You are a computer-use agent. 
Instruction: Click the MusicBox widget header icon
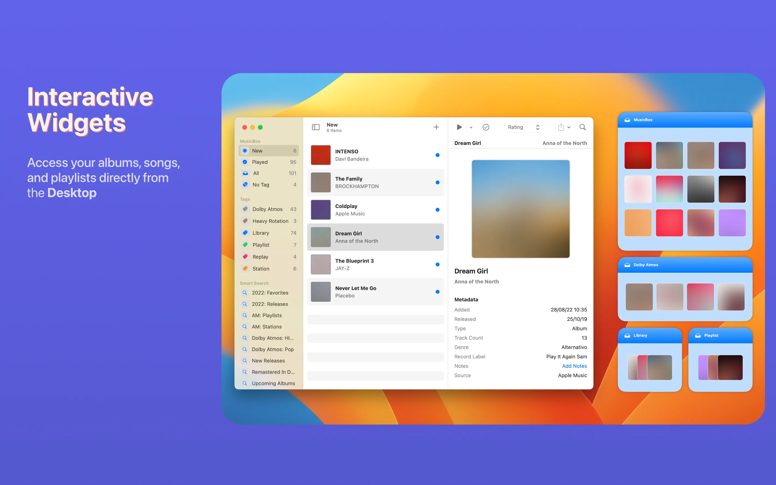coord(627,120)
